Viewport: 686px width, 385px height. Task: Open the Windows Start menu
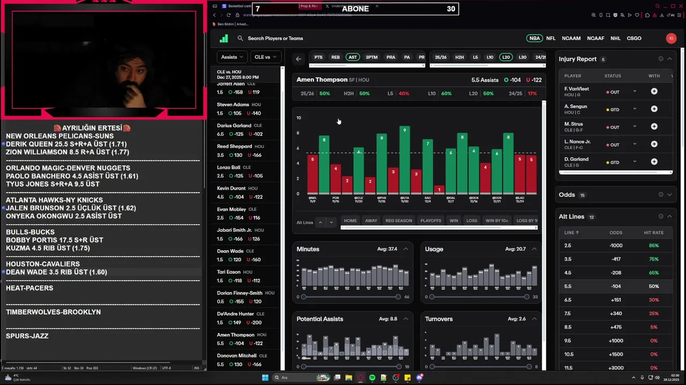265,378
